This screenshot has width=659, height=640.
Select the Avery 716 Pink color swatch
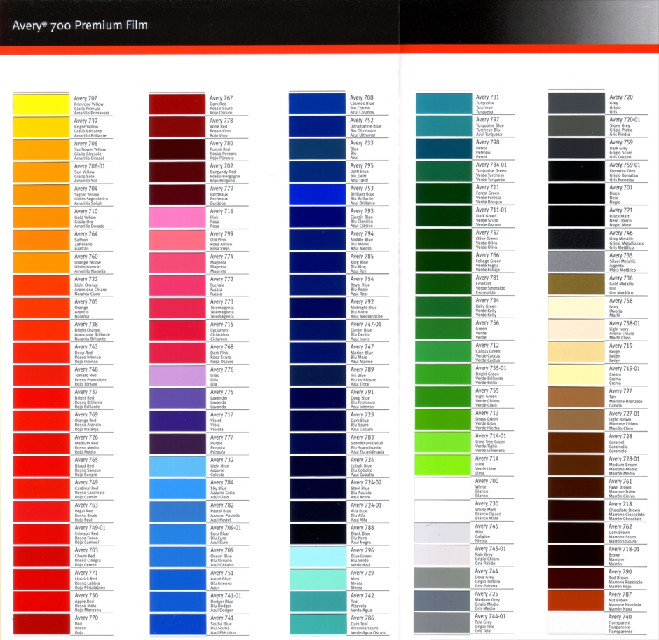pyautogui.click(x=178, y=217)
